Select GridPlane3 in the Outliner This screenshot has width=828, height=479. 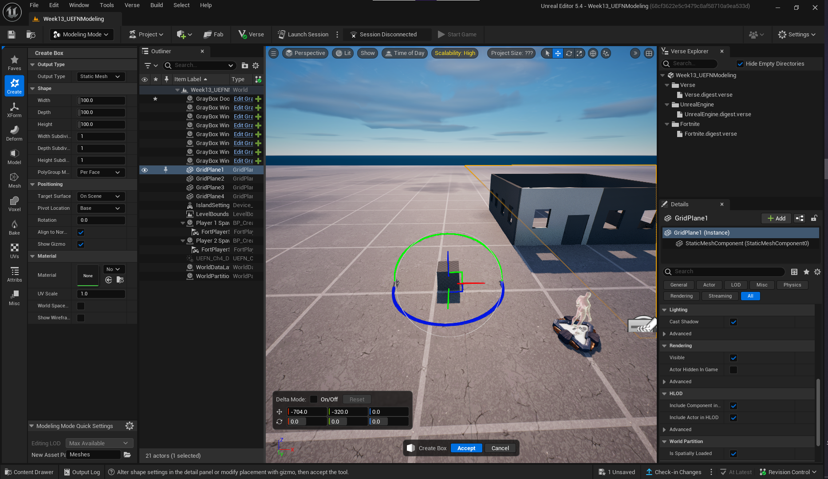pyautogui.click(x=210, y=188)
